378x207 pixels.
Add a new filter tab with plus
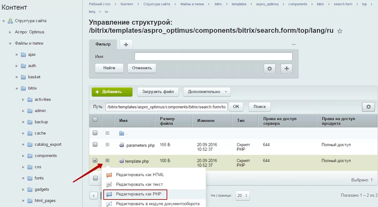tap(126, 44)
